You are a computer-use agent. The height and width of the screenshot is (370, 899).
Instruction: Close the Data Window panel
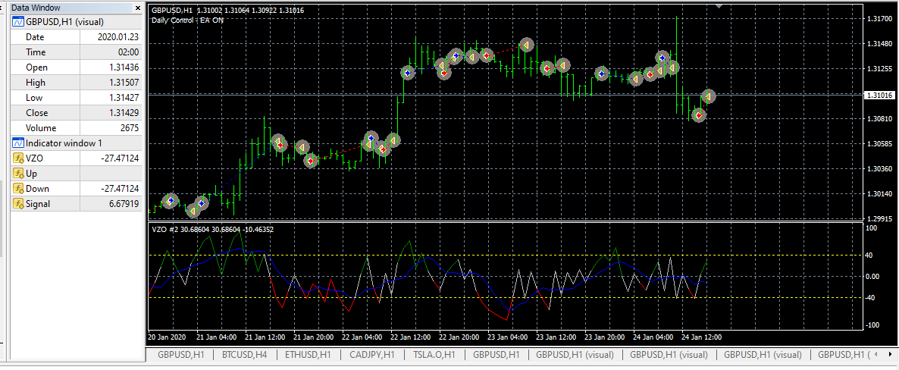[x=137, y=8]
